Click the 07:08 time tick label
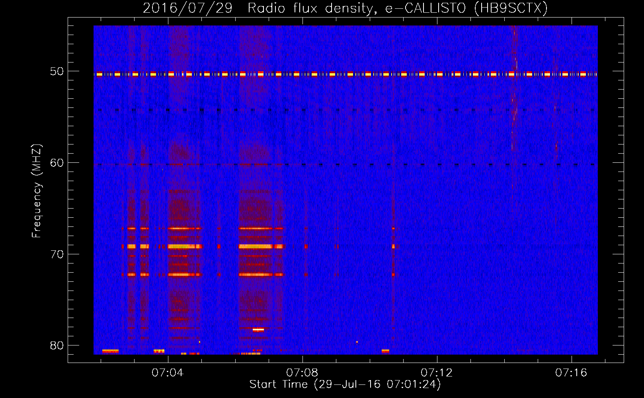This screenshot has height=398, width=644. [302, 373]
